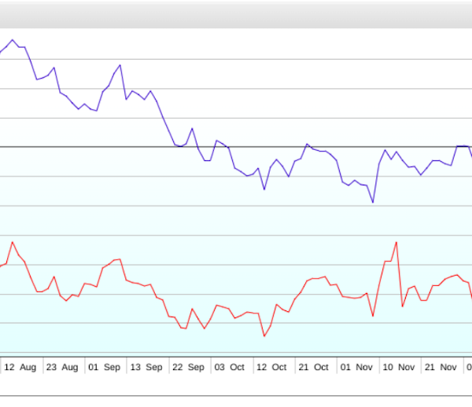Click the 12 Oct date label
The height and width of the screenshot is (407, 472).
click(x=273, y=367)
